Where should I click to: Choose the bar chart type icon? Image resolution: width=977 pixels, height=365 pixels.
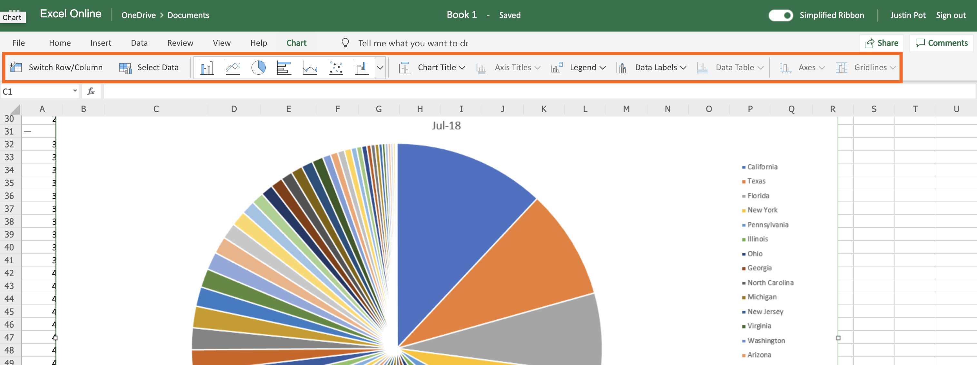click(284, 68)
